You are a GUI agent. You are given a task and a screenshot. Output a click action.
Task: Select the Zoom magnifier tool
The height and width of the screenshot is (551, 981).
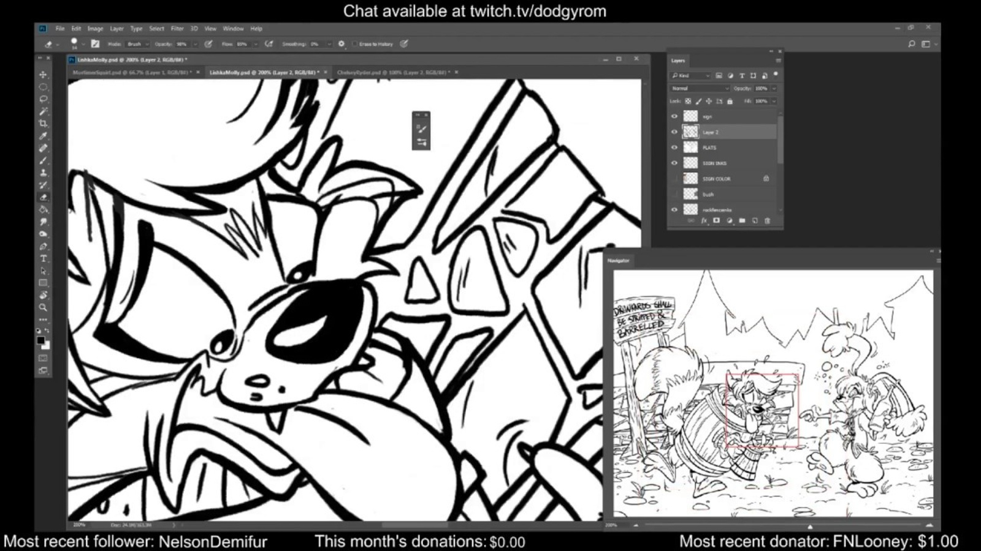pyautogui.click(x=43, y=308)
